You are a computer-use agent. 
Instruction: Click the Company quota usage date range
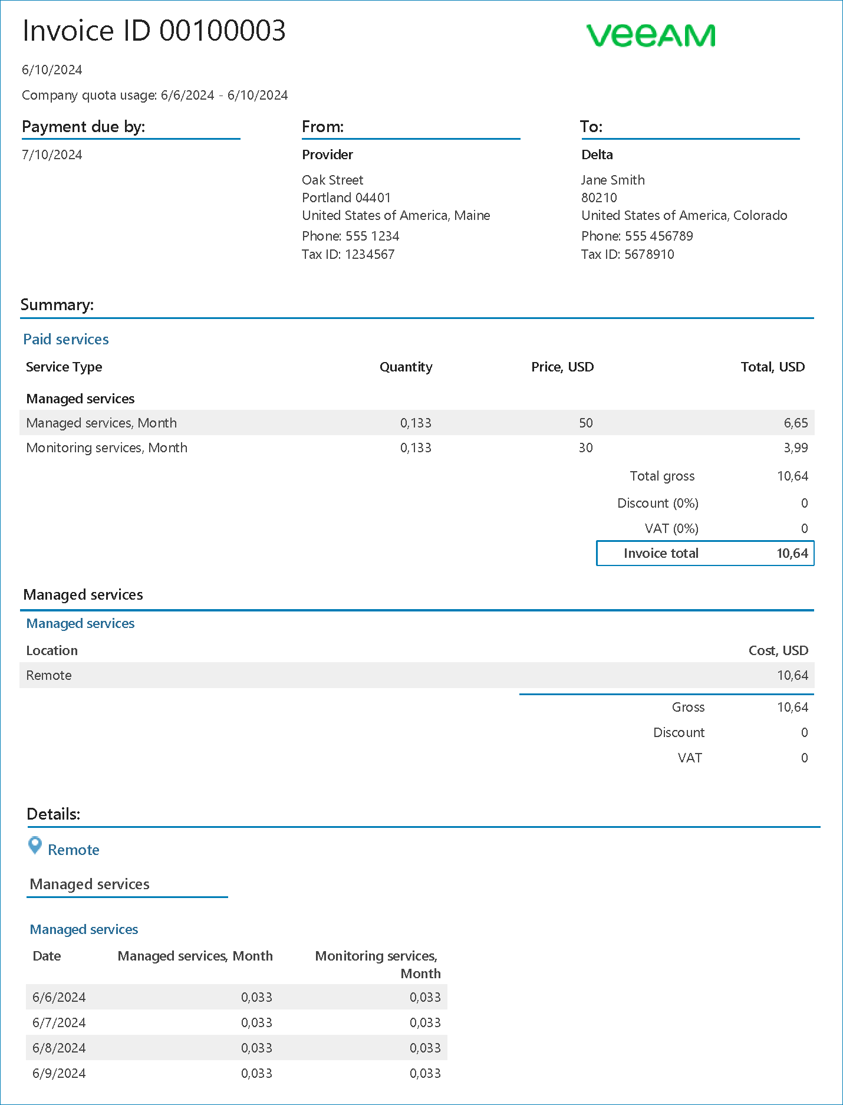154,95
